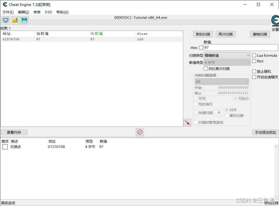
Task: Toggle the 快速扫描 checkbox
Action: coord(196,113)
